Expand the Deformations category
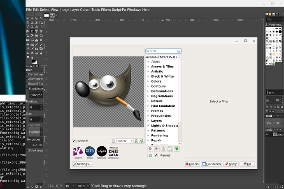The image size is (284, 189). [x=148, y=91]
